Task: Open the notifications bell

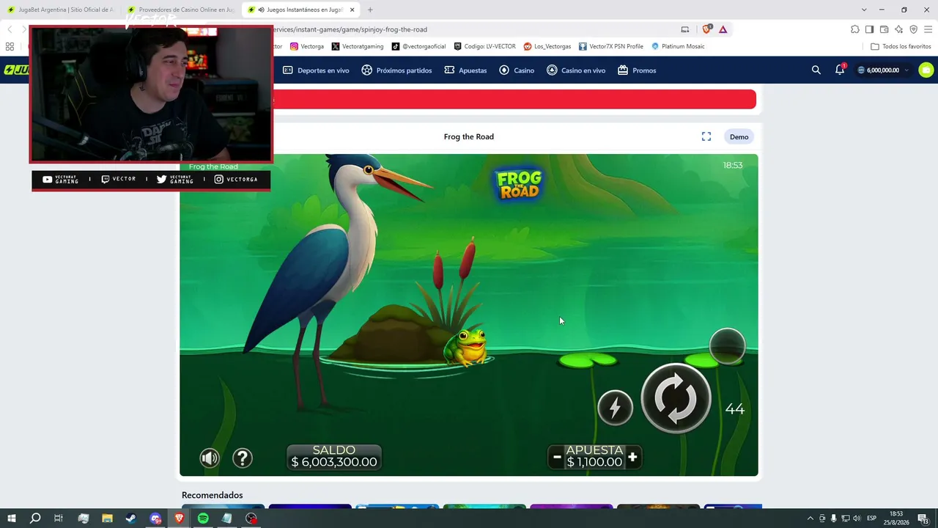Action: pyautogui.click(x=840, y=70)
